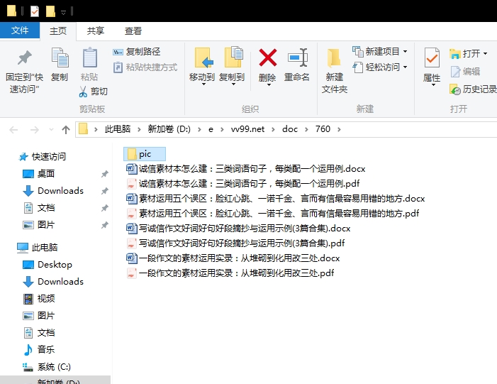Click 760 in the address path

323,129
